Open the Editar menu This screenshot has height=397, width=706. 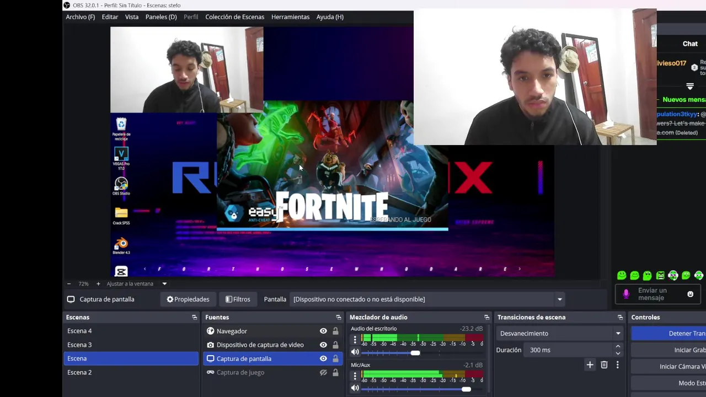110,17
